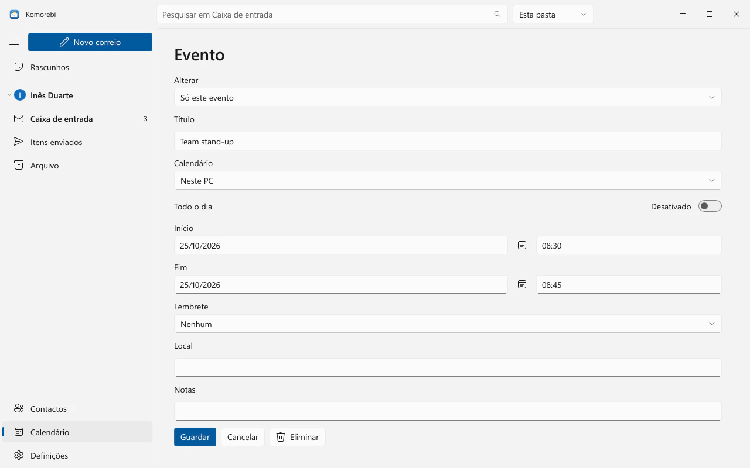Open the Calendário Neste PC dropdown
This screenshot has width=750, height=468.
pyautogui.click(x=448, y=180)
